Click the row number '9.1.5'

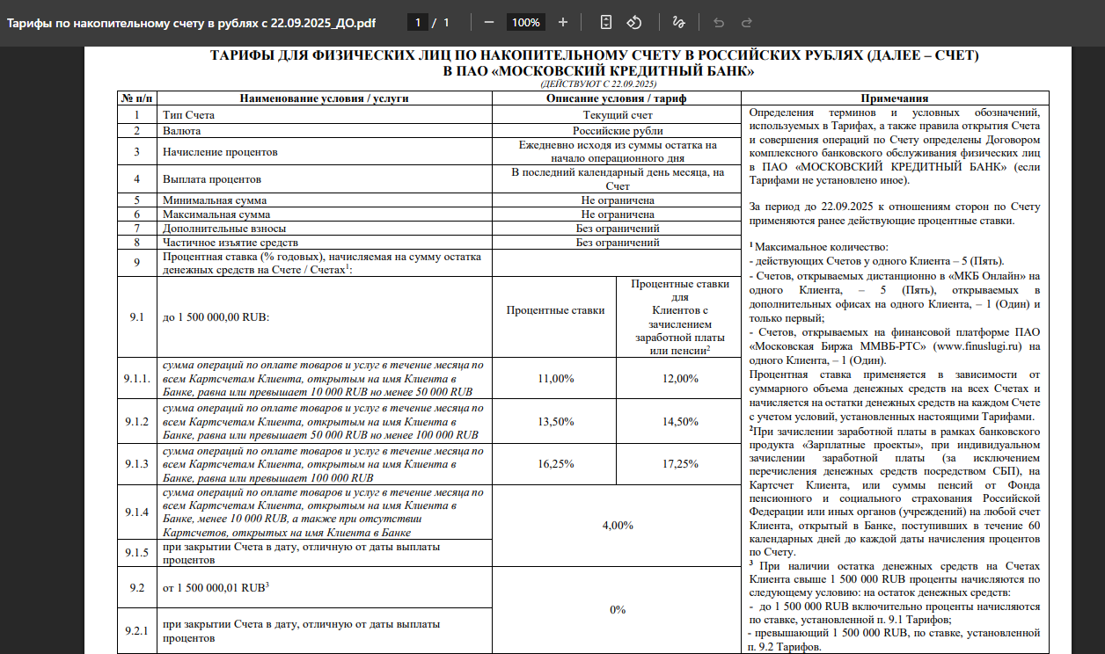[136, 553]
